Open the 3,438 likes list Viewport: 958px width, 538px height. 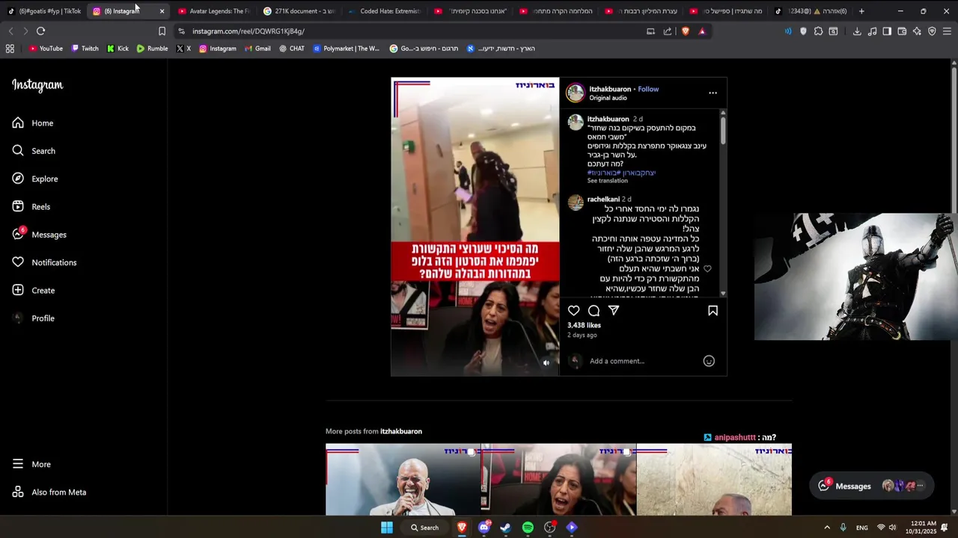(x=584, y=325)
